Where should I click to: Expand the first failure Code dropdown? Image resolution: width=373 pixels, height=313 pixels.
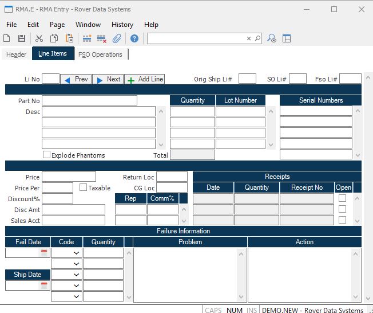pyautogui.click(x=76, y=253)
